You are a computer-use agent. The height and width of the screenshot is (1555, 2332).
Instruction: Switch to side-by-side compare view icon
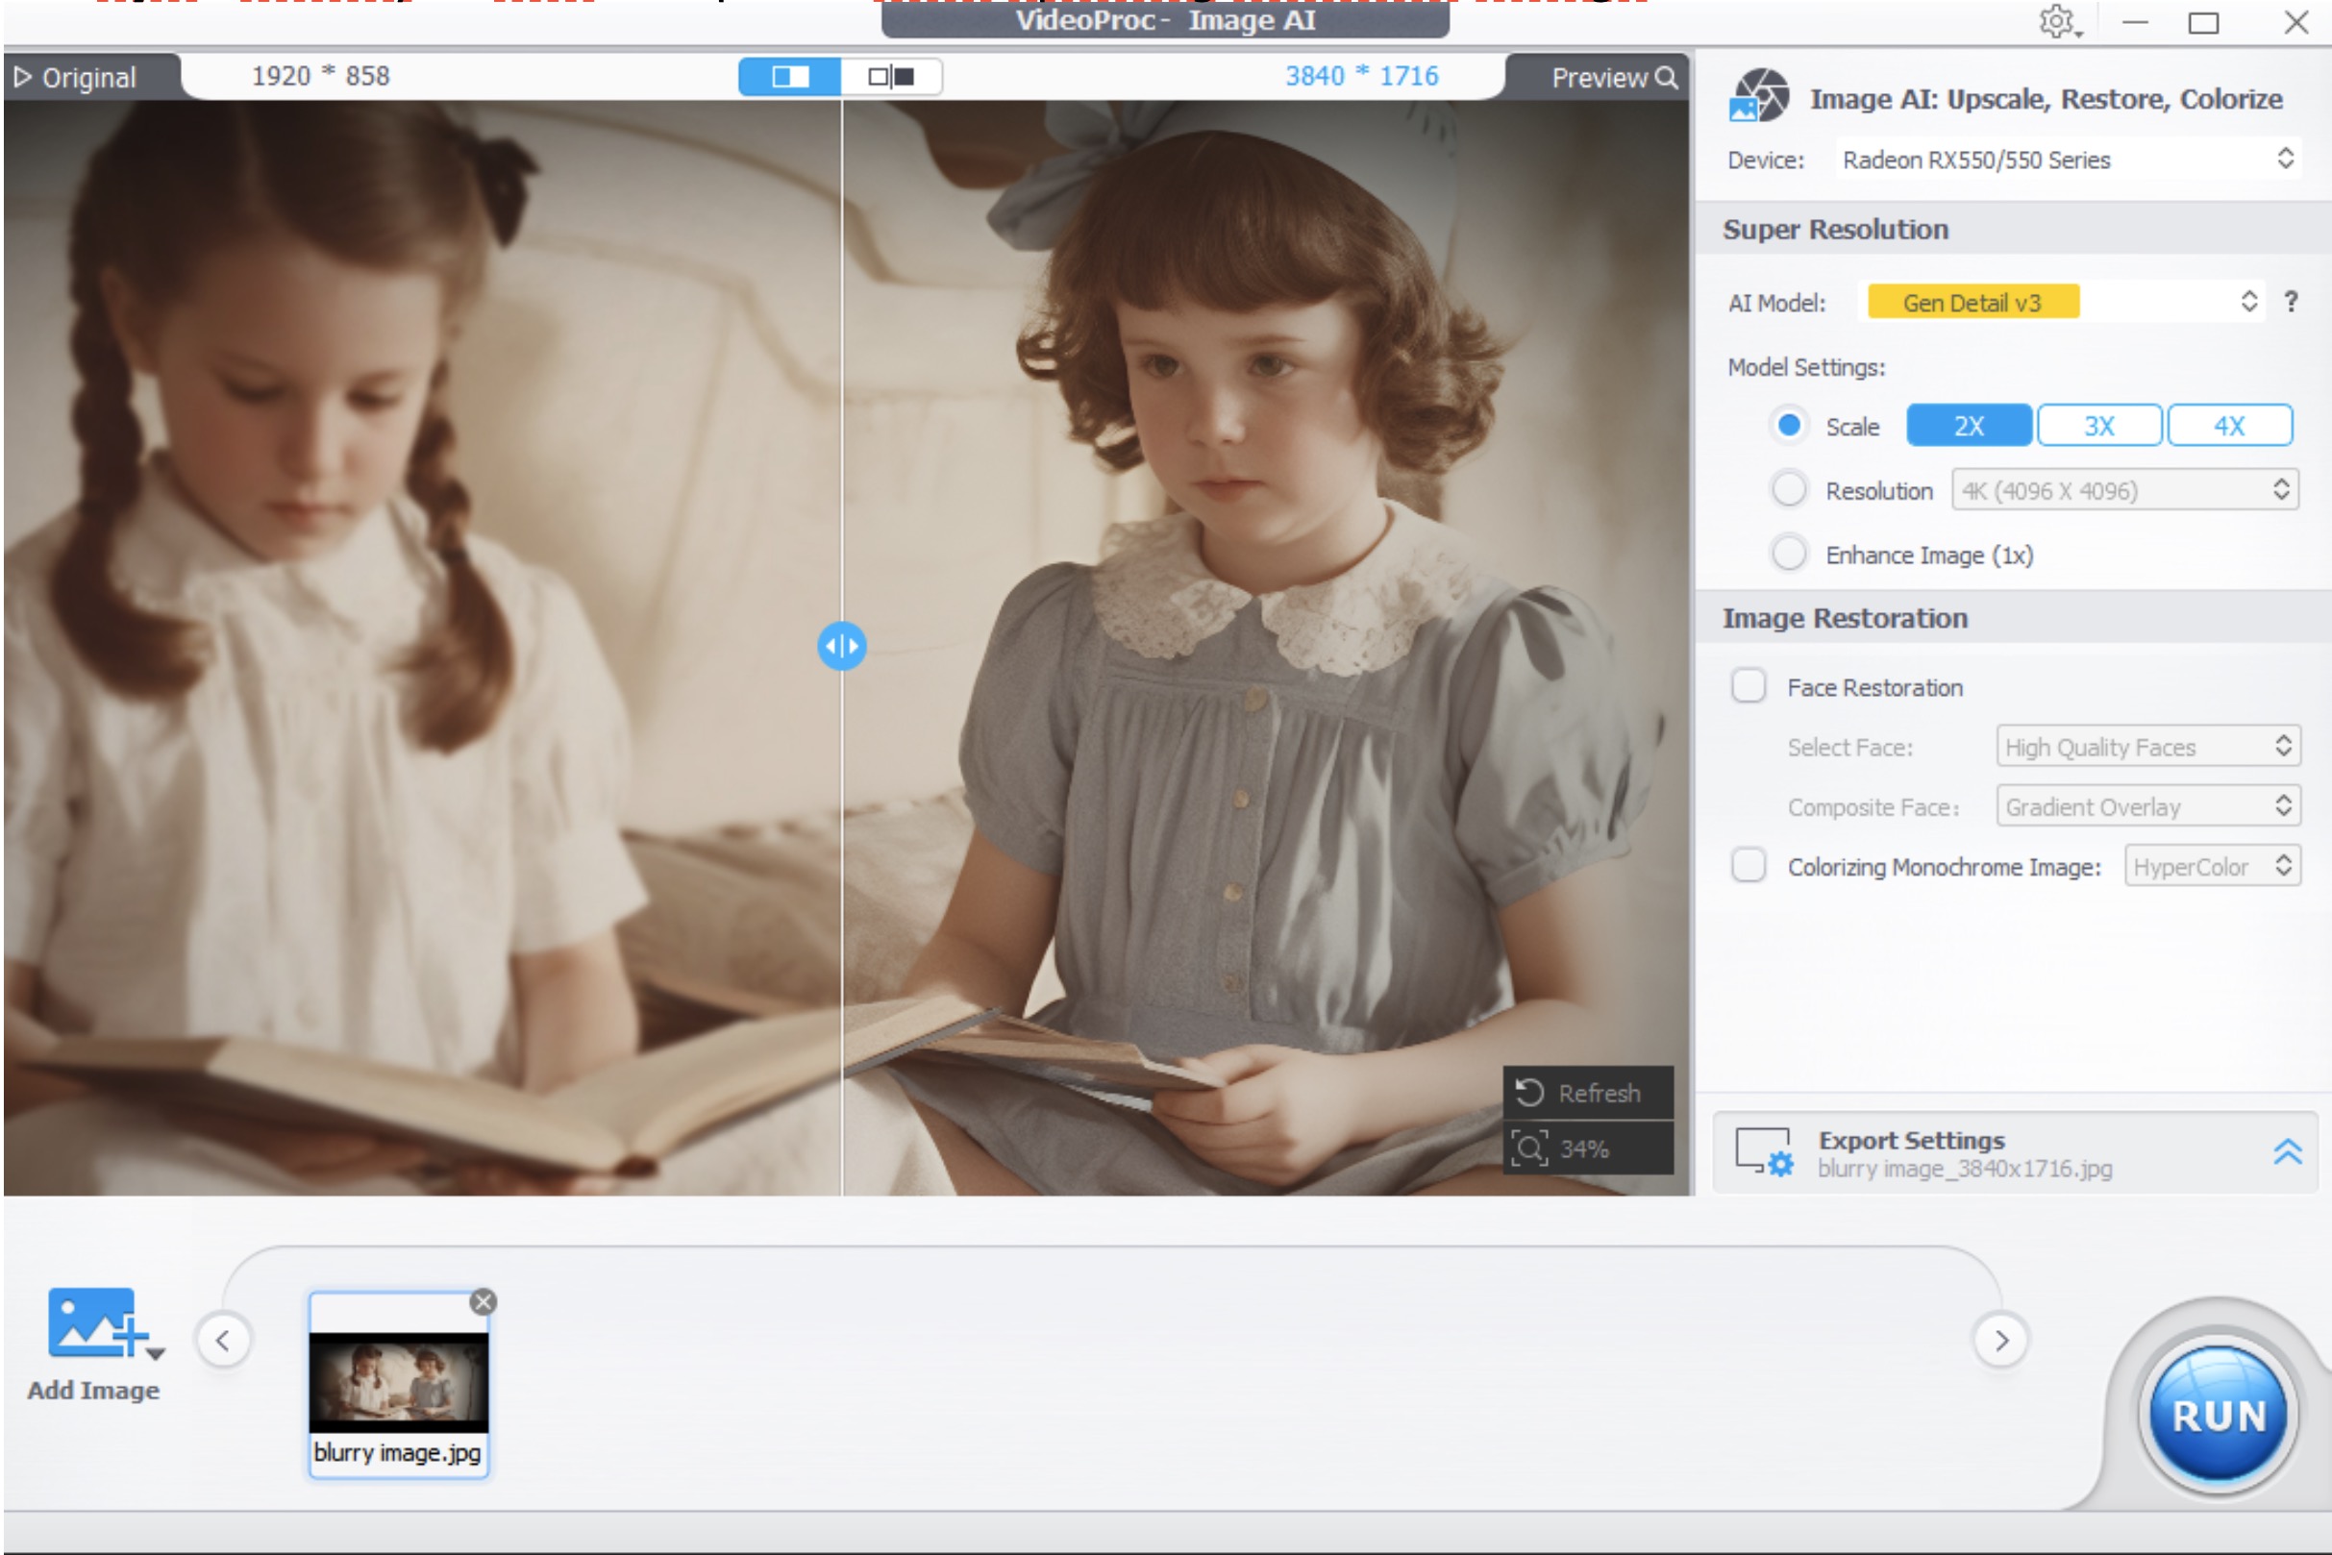pos(891,76)
